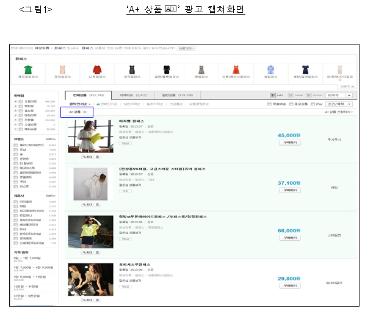Click the AD badge next to A+ 상품
The width and height of the screenshot is (365, 317).
tap(85, 112)
